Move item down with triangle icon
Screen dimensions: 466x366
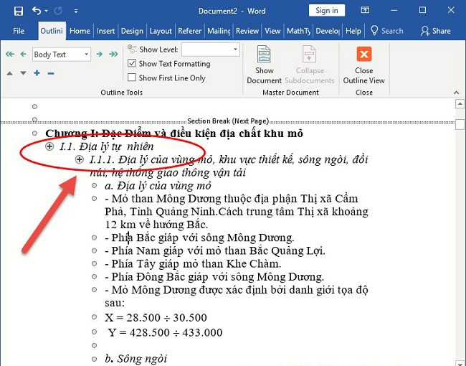[x=23, y=73]
